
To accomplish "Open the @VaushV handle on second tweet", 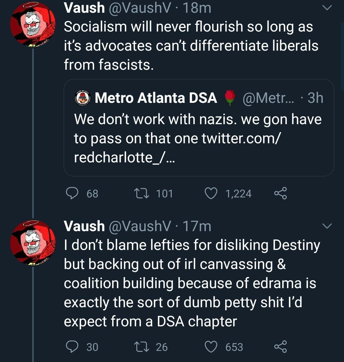I will click(140, 226).
